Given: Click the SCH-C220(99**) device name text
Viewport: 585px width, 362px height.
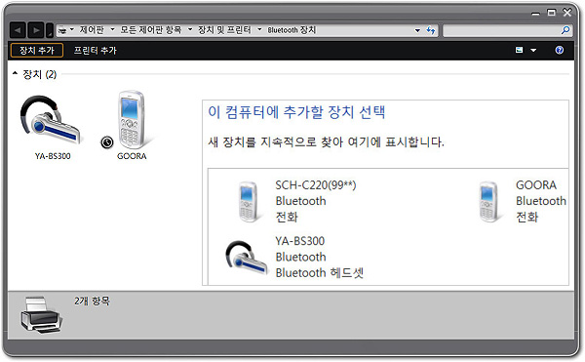Looking at the screenshot, I should coord(316,185).
